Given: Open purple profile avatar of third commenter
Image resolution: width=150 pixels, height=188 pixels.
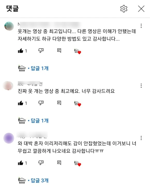Looking at the screenshot, I should 9,138.
